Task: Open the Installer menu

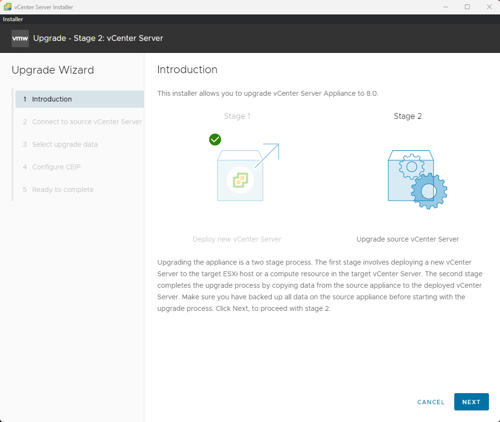Action: 13,19
